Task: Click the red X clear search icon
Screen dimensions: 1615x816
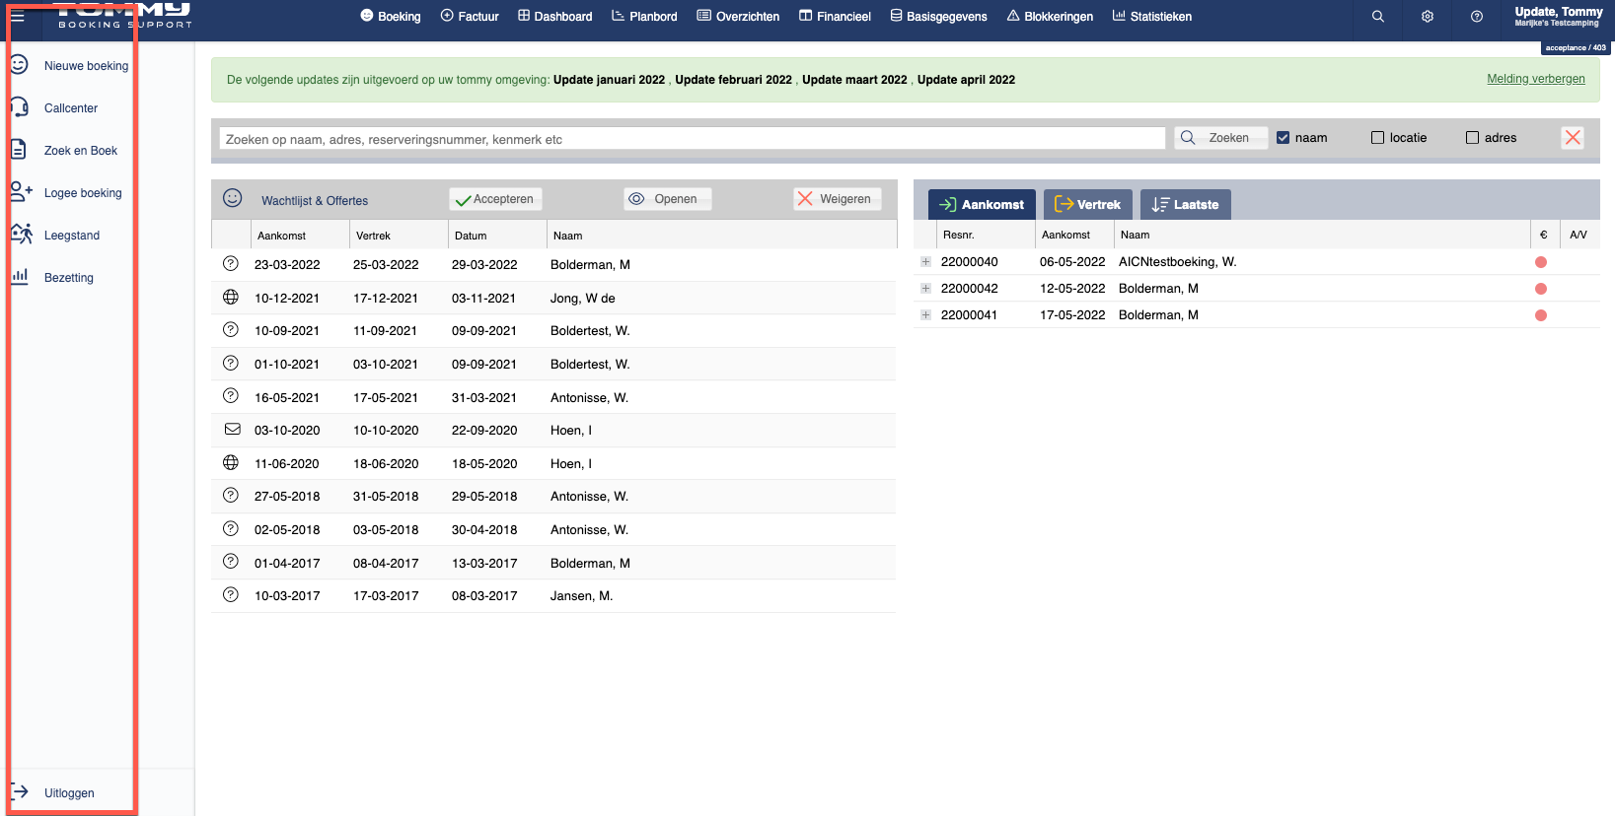Action: 1573,138
